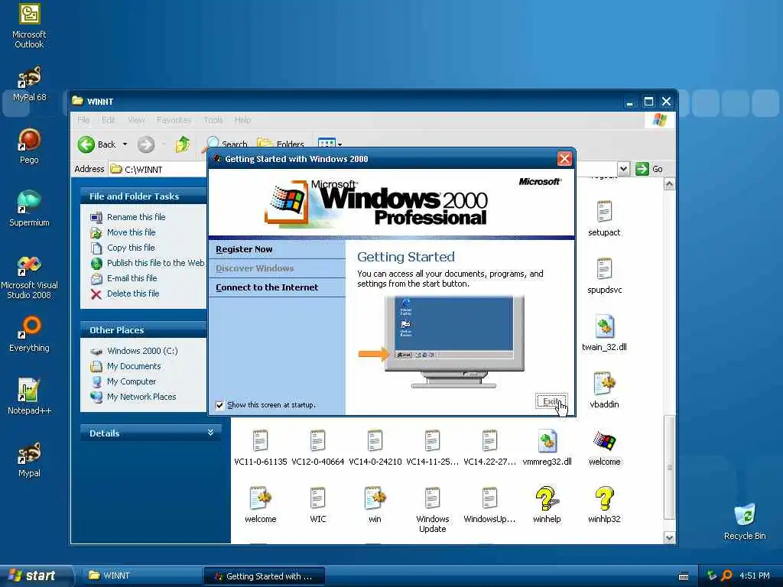Select the win configuration file icon
Image resolution: width=783 pixels, height=587 pixels.
(375, 505)
